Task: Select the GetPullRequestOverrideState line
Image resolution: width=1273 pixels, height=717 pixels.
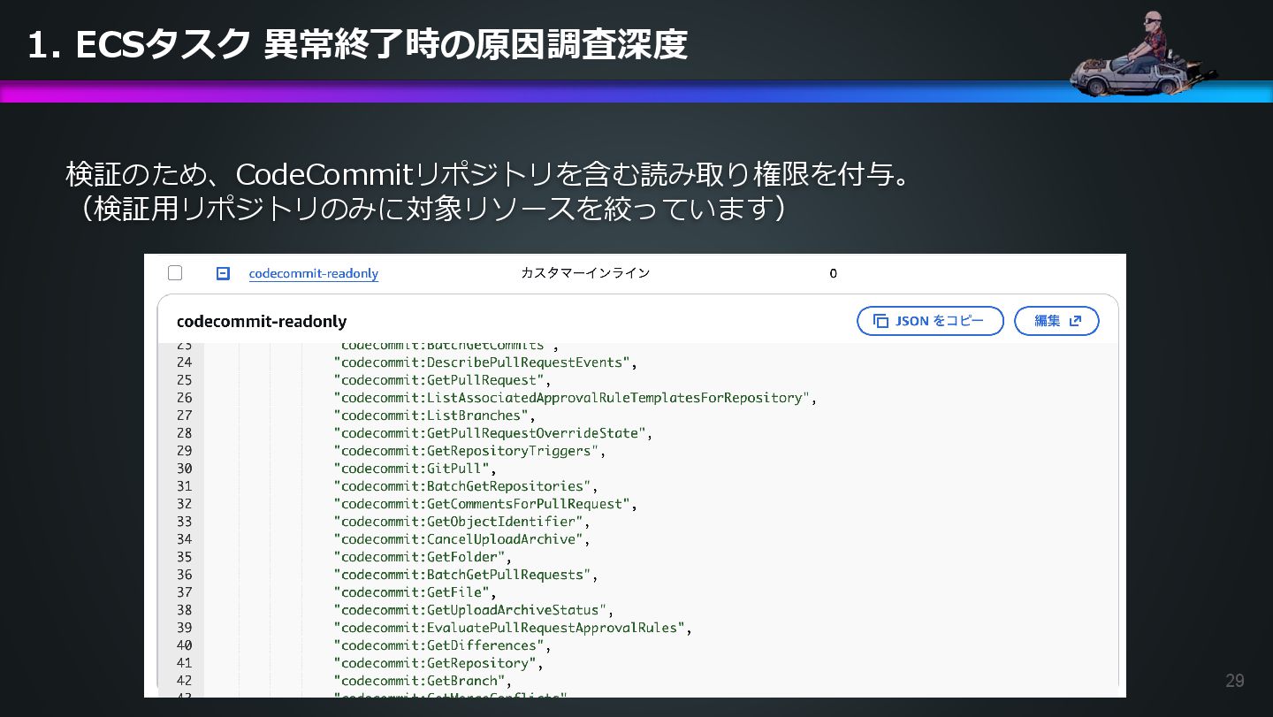Action: click(492, 433)
